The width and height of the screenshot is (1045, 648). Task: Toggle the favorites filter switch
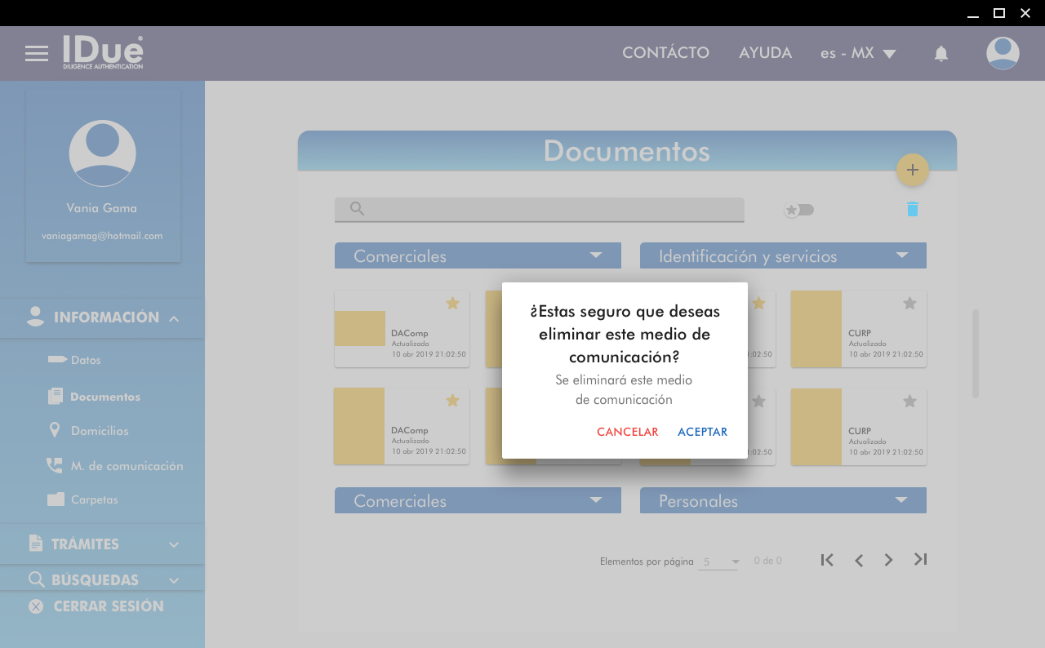[798, 210]
